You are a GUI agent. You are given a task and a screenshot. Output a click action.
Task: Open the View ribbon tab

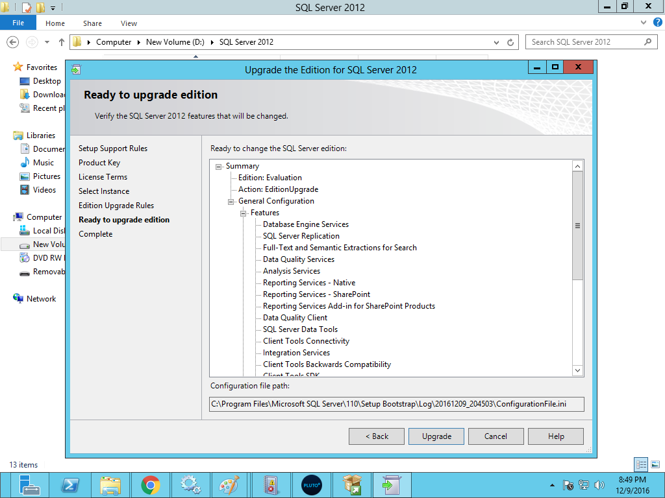tap(129, 23)
